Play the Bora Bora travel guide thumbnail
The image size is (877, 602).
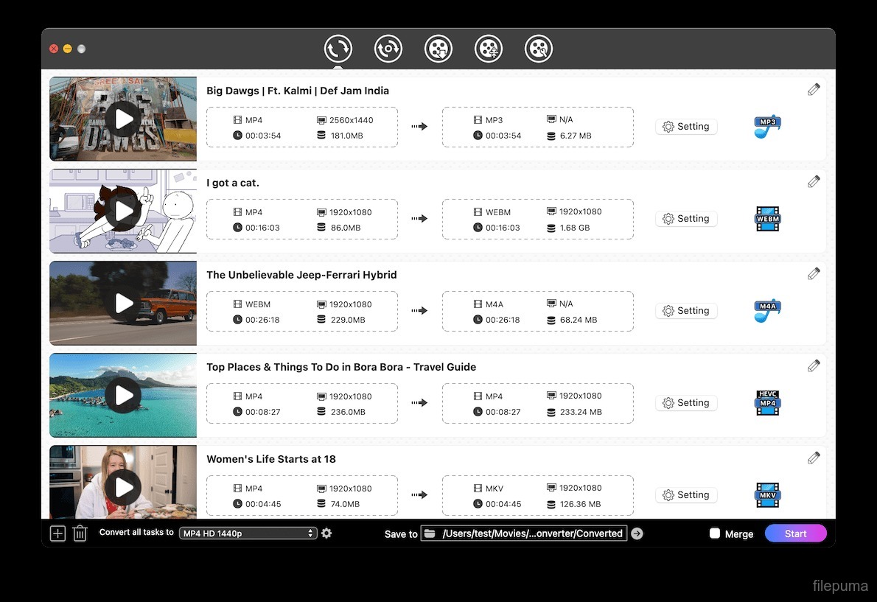123,396
